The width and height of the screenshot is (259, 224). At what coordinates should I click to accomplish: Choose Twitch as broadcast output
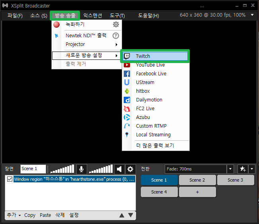[x=156, y=56]
